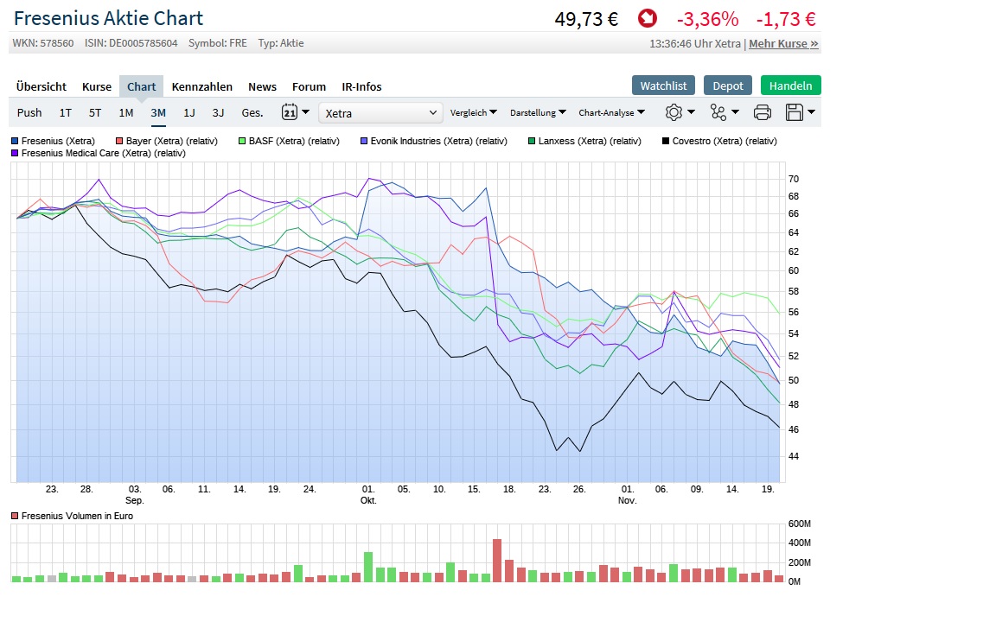Open the Mehr Kurse link
This screenshot has height=622, width=996.
[x=783, y=43]
